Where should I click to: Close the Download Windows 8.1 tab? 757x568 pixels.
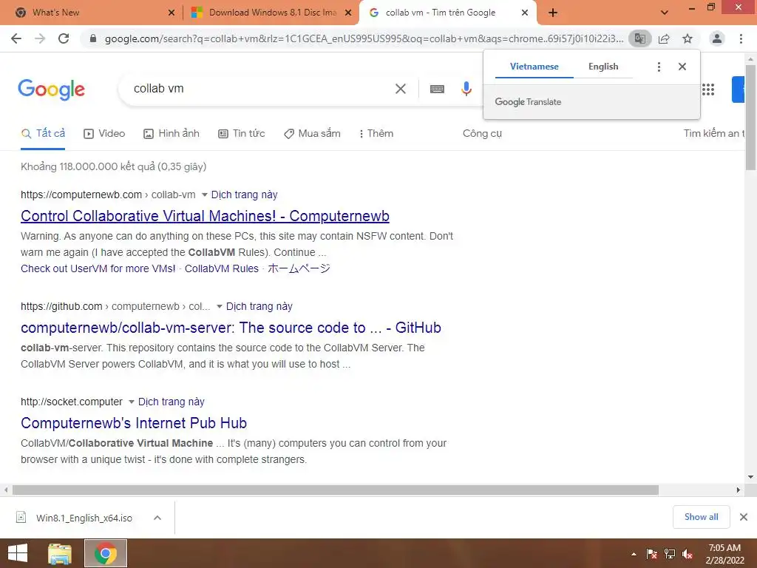pyautogui.click(x=348, y=13)
